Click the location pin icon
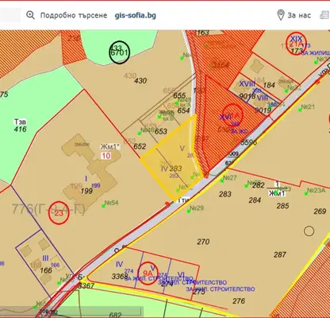 [281, 15]
